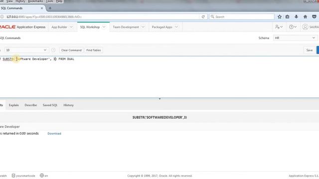The image size is (319, 179).
Task: Open the Pocket shield icon
Action: click(x=314, y=17)
